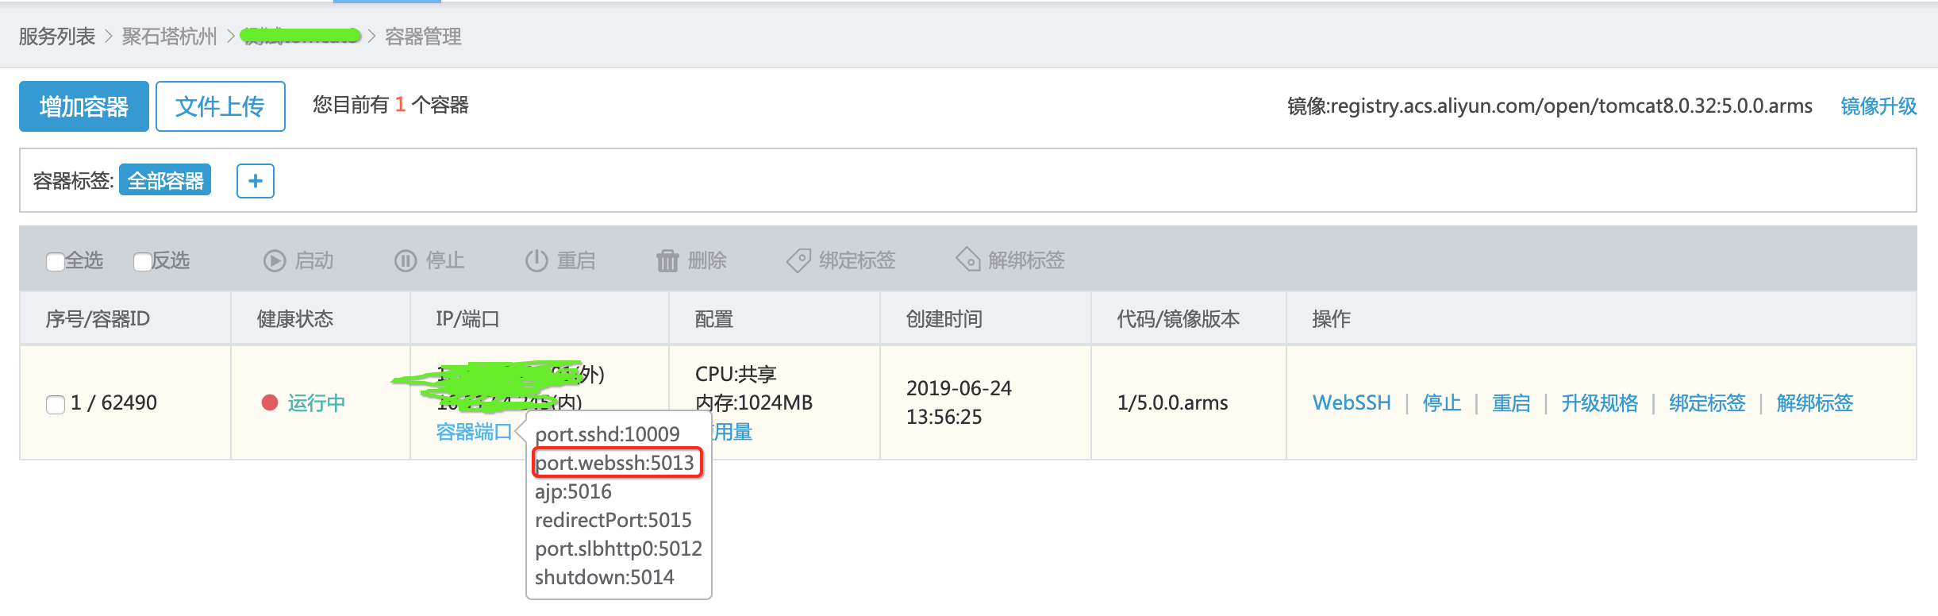Open WebSSH for container 62490
Image resolution: width=1938 pixels, height=616 pixels.
point(1352,403)
